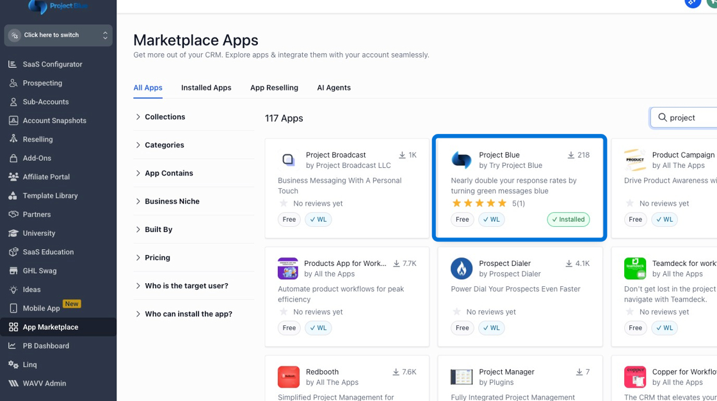Open Account Snapshots from the sidebar
The width and height of the screenshot is (717, 401).
tap(13, 120)
